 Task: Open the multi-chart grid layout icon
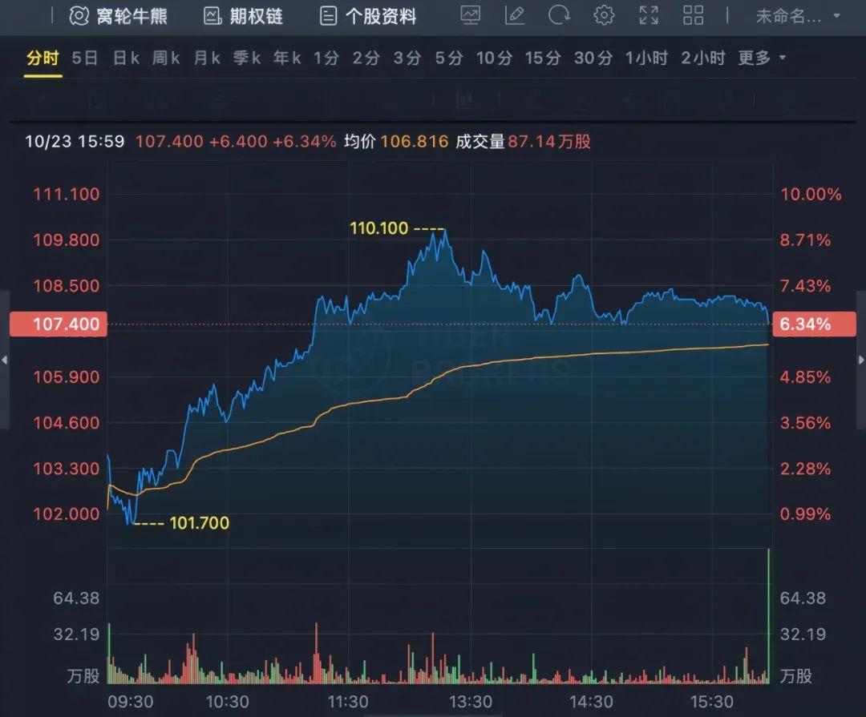click(x=693, y=15)
